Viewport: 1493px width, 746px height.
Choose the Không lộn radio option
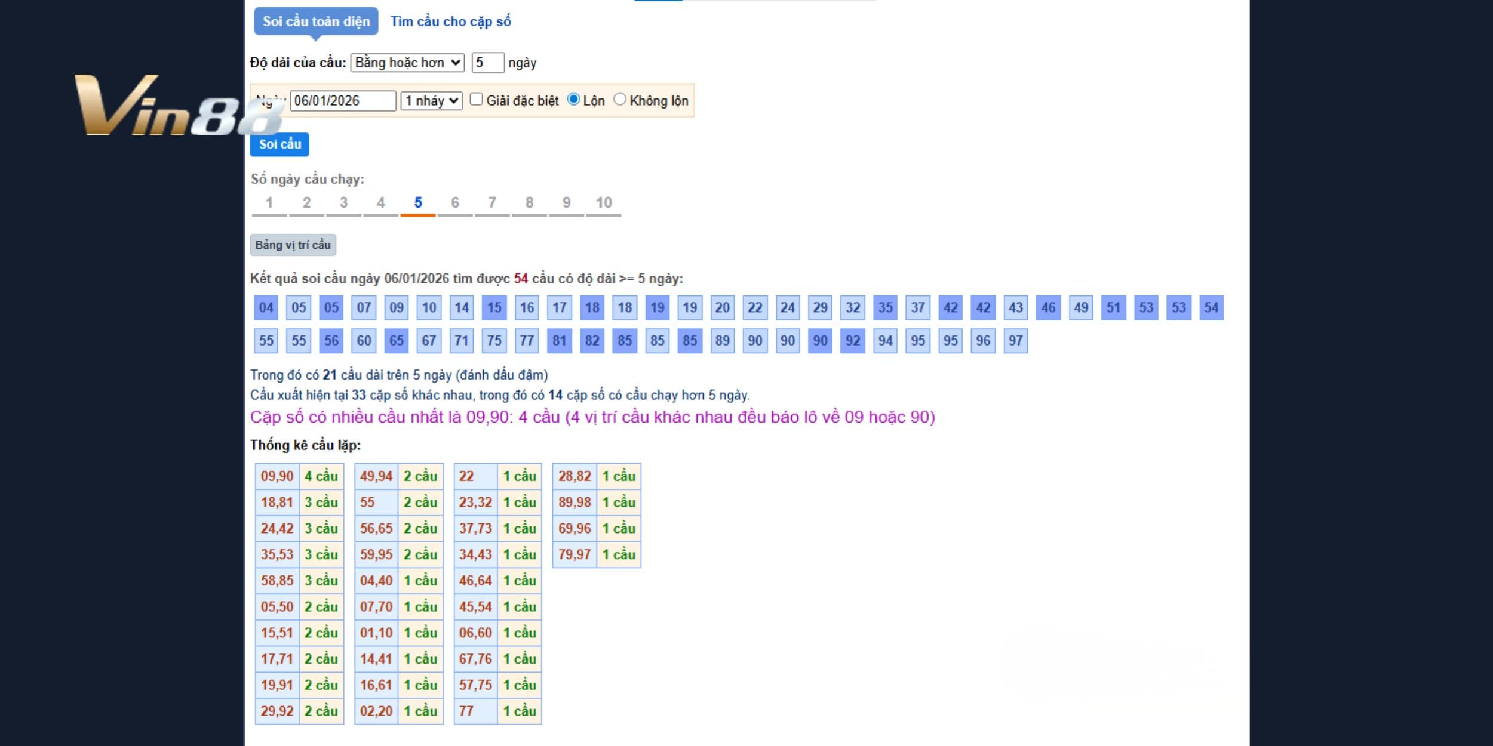(x=620, y=100)
